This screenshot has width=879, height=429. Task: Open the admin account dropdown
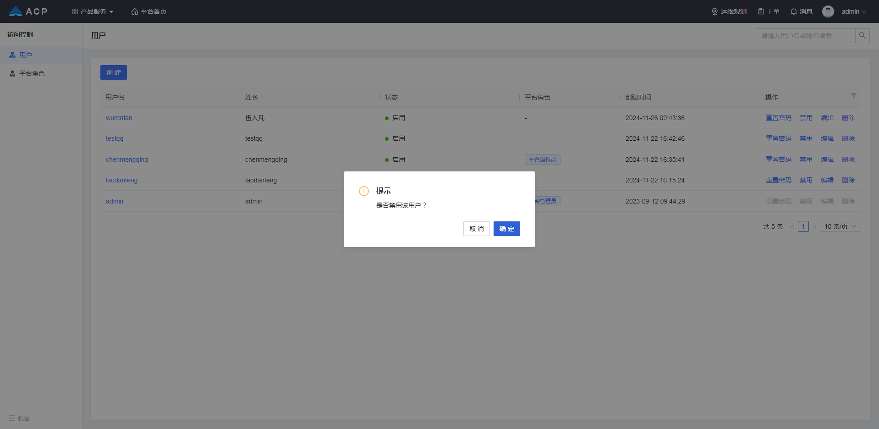pyautogui.click(x=853, y=11)
